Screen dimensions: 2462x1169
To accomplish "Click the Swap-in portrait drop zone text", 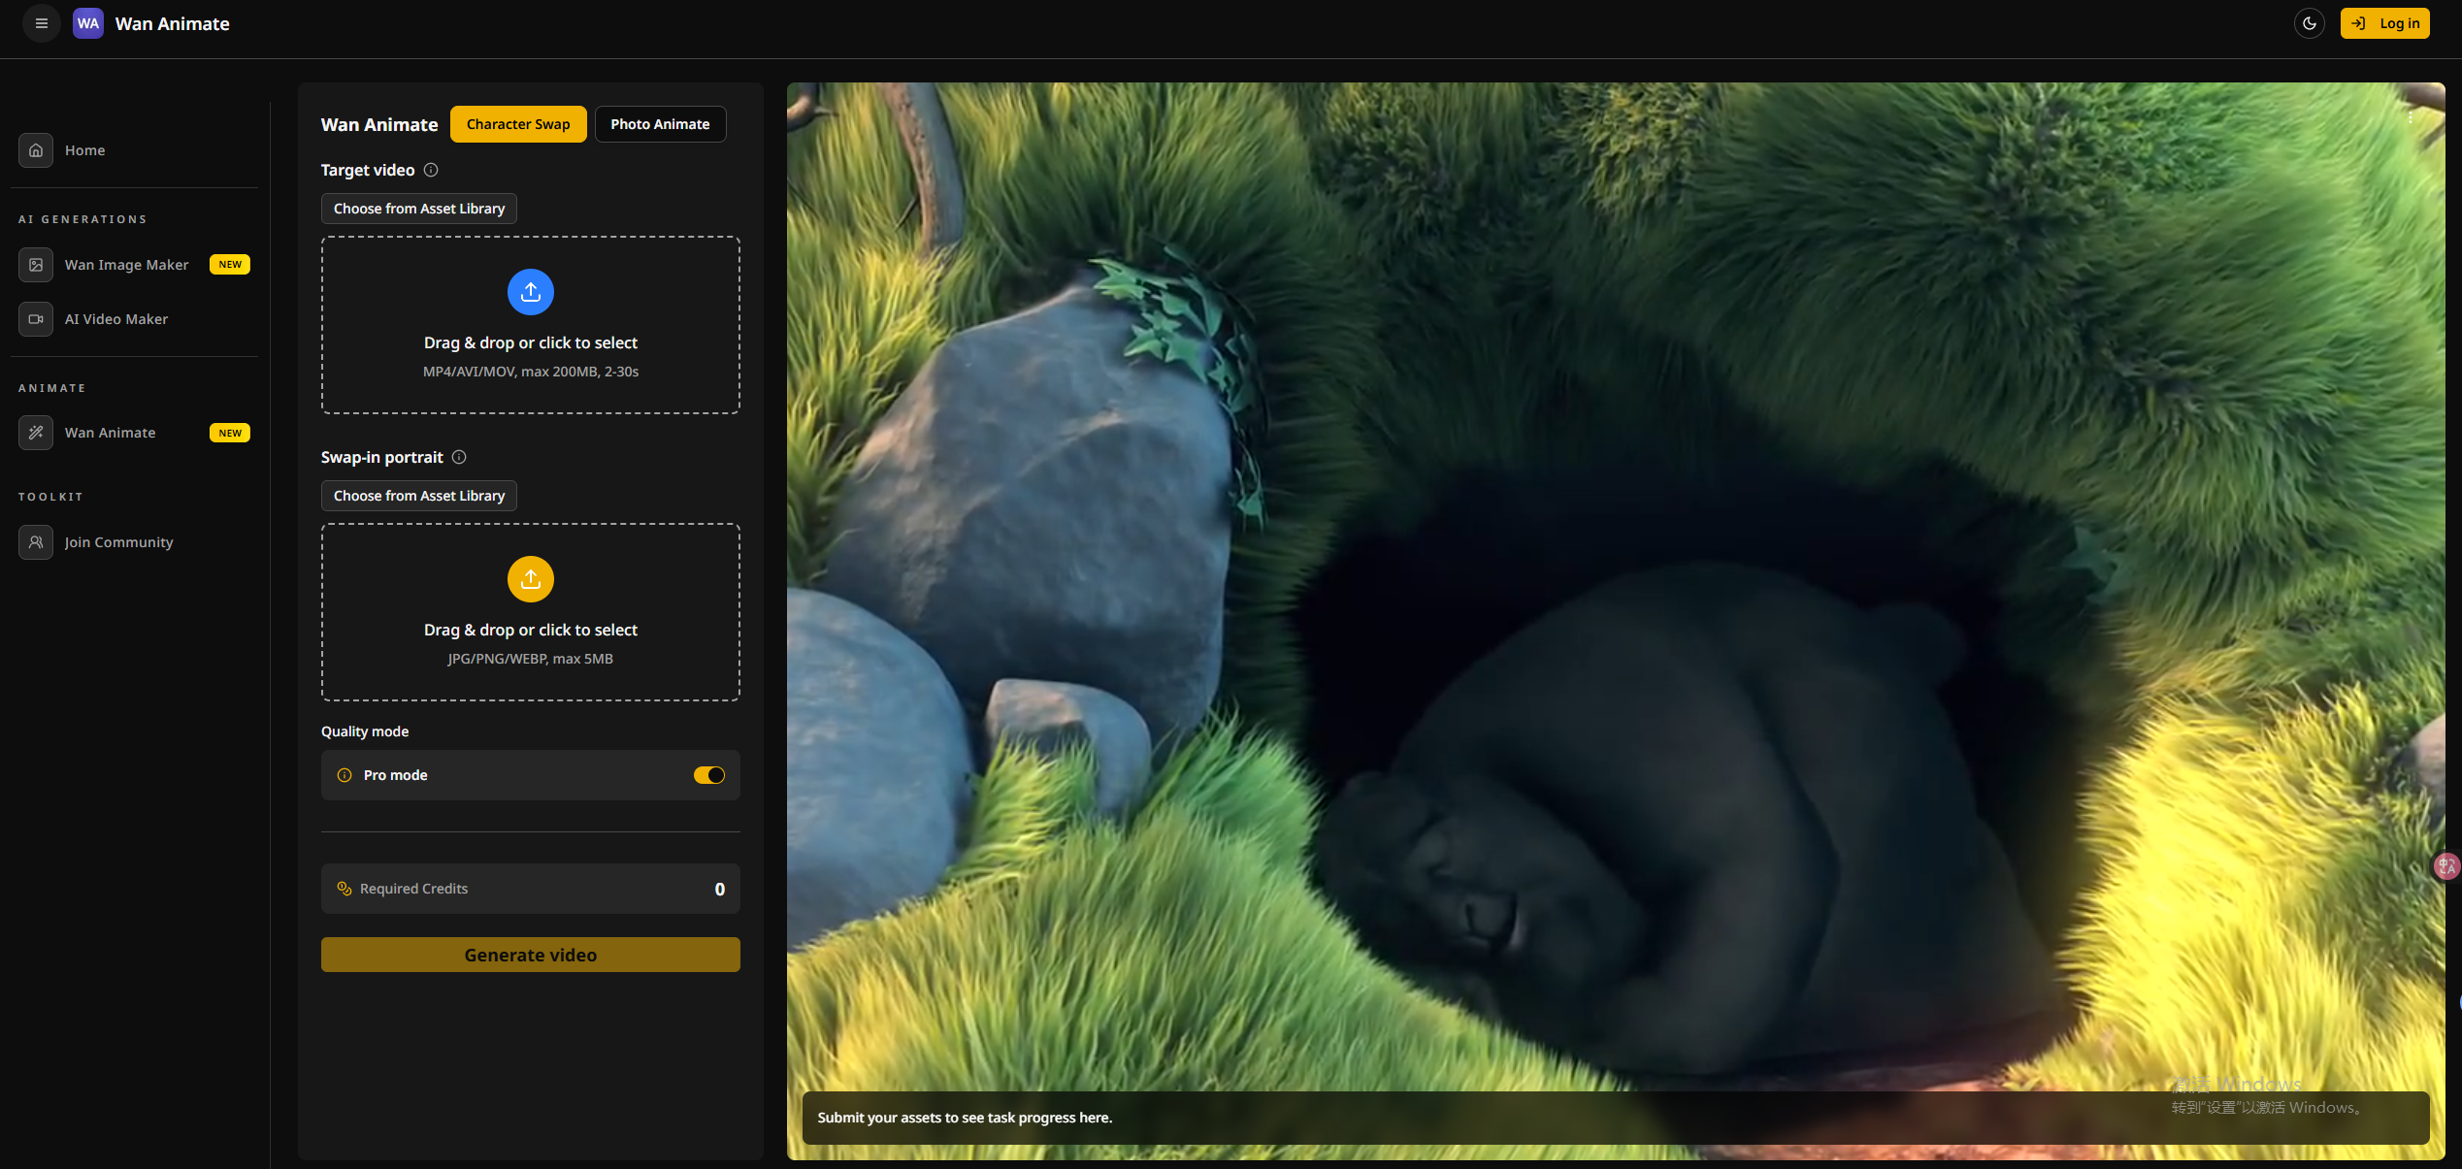I will [531, 631].
